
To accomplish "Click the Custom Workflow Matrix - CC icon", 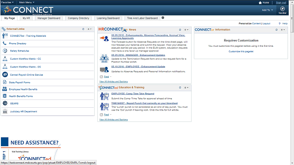I will click(x=5, y=59).
